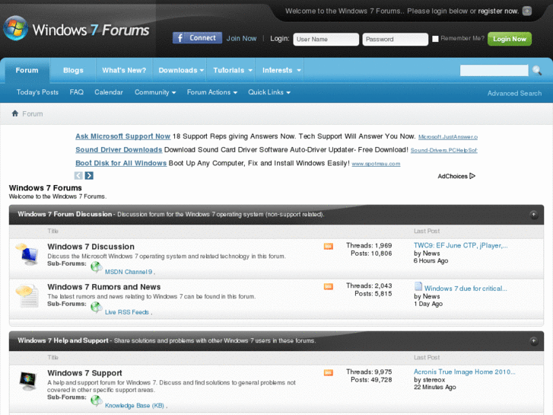The width and height of the screenshot is (553, 415).
Task: Click the RSS icon for Rumors and News
Action: pos(329,286)
